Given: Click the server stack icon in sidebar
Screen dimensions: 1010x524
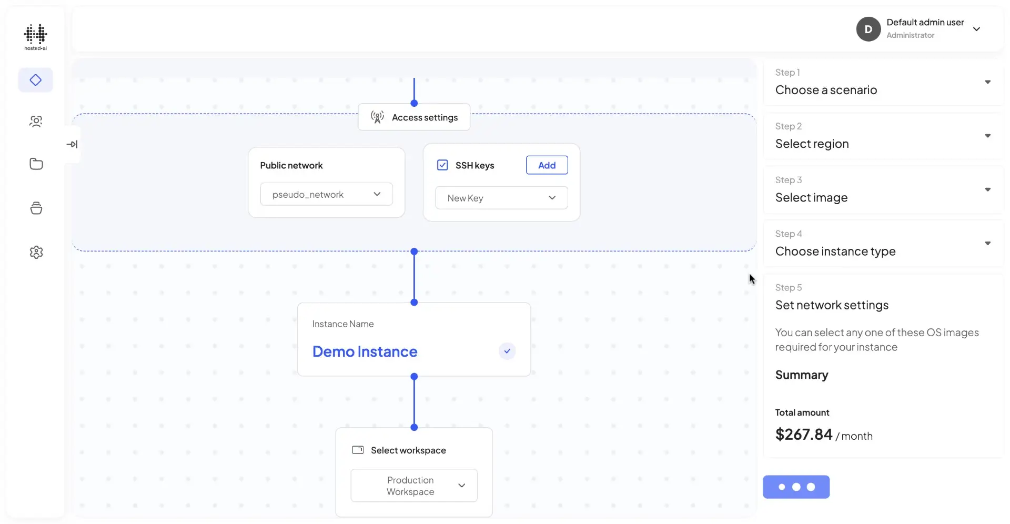Looking at the screenshot, I should pos(35,208).
